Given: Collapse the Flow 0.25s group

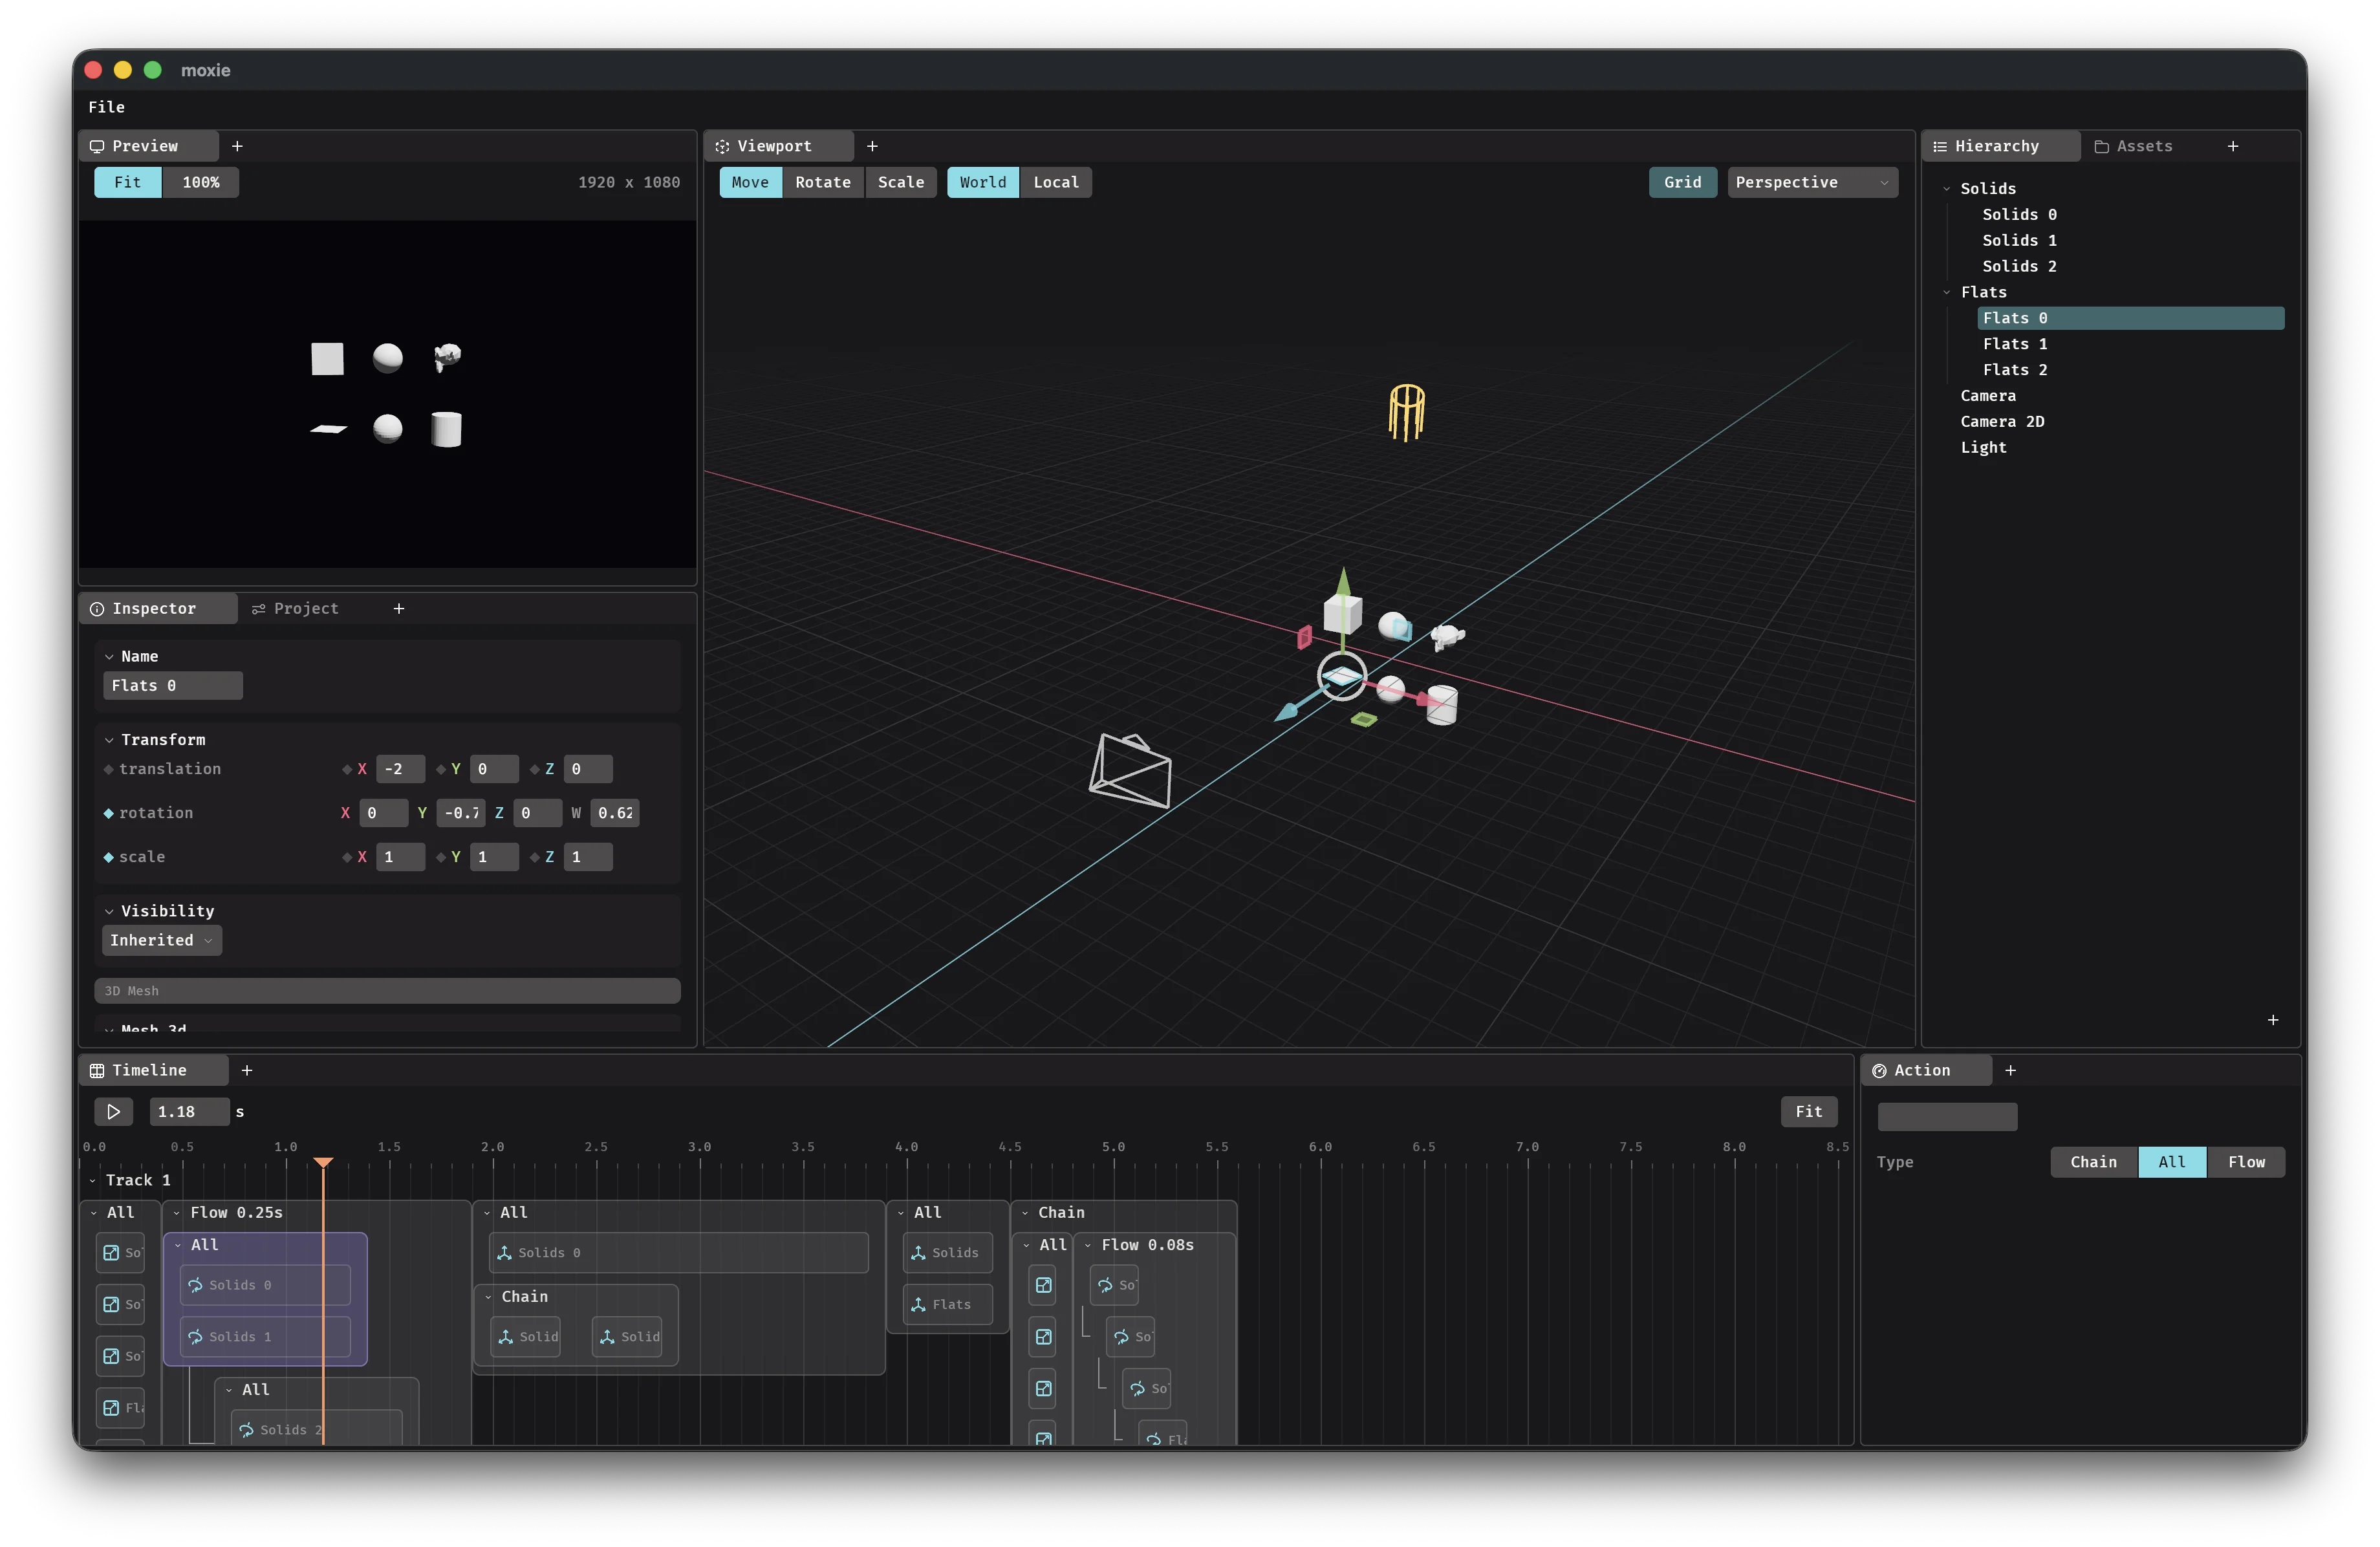Looking at the screenshot, I should [x=176, y=1213].
